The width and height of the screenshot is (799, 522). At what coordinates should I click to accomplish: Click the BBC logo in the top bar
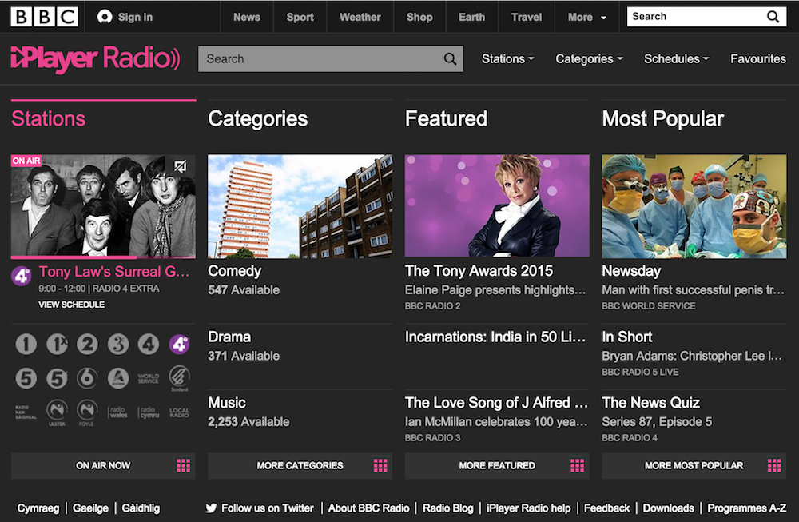pyautogui.click(x=44, y=17)
